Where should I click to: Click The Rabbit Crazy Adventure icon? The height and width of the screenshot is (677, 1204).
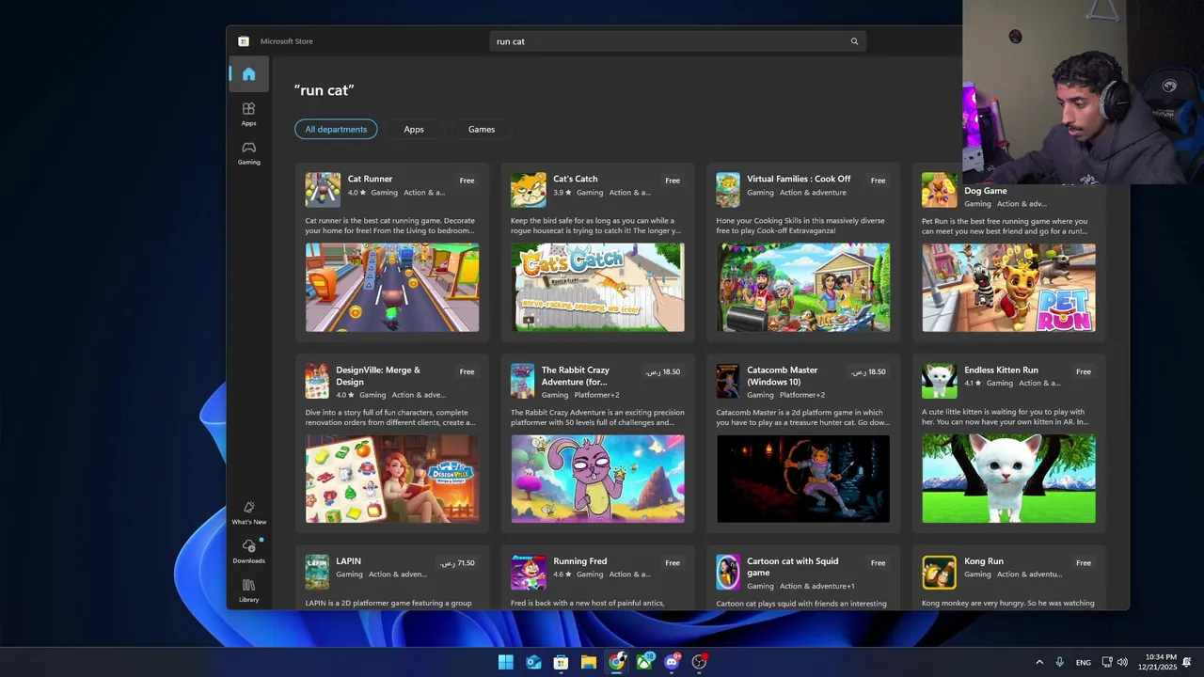coord(522,381)
